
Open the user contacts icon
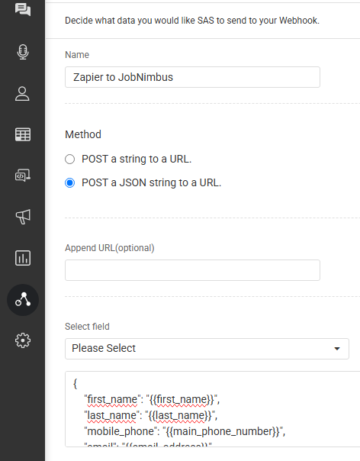(x=22, y=94)
